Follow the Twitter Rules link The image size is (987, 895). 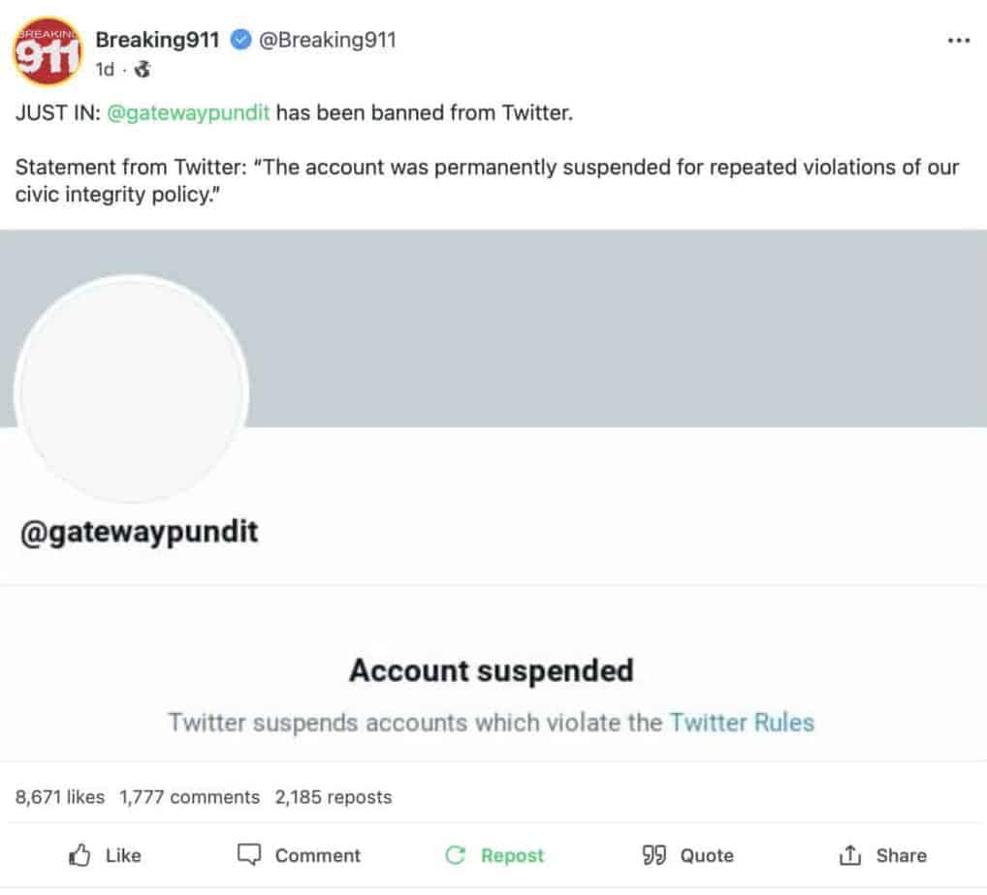coord(742,723)
